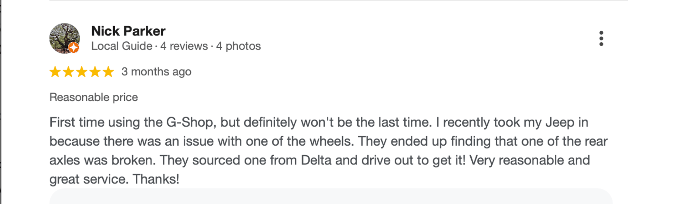Screen dimensions: 684x204
Task: View the reviewer's 4 photos
Action: point(238,46)
